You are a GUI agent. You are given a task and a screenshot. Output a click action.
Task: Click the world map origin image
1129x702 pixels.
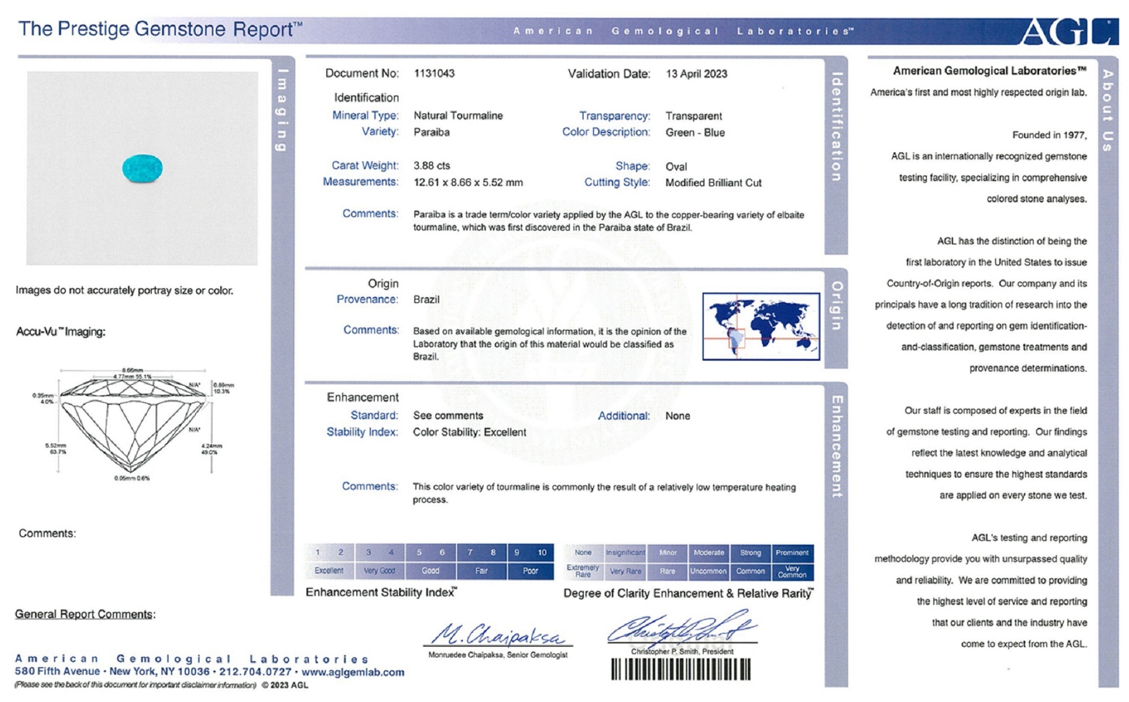[x=761, y=326]
